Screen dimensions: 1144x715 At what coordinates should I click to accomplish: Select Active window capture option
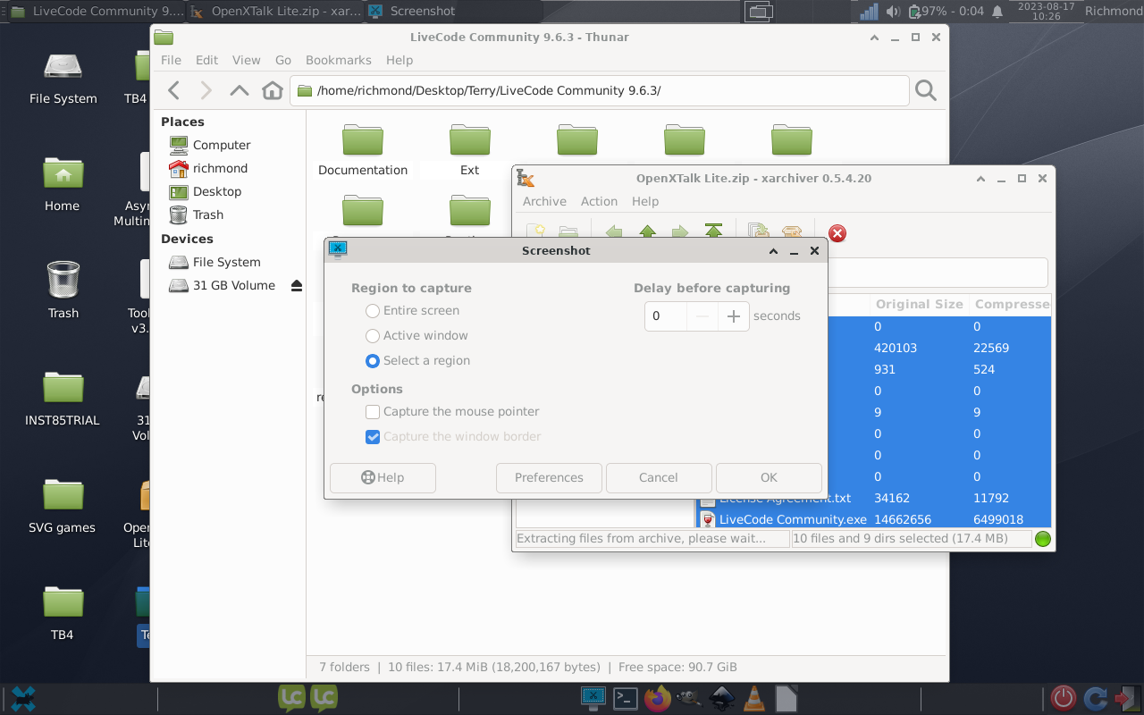(x=416, y=336)
